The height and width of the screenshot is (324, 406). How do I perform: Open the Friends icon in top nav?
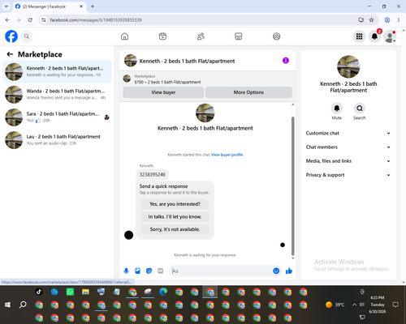(201, 36)
